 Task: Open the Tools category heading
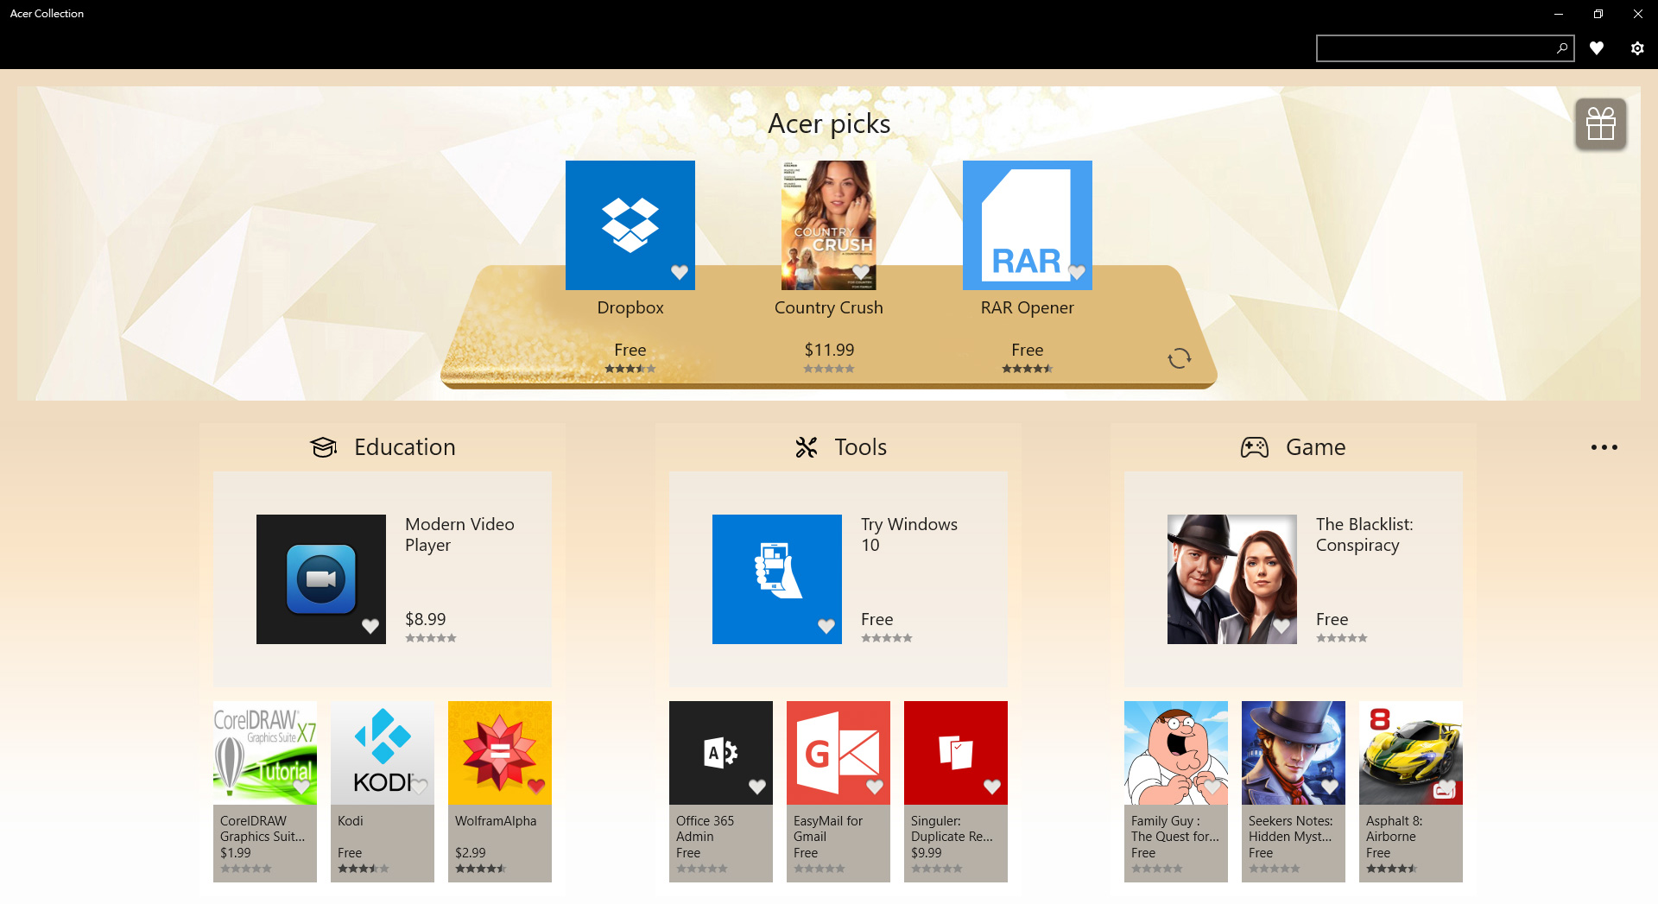point(861,447)
